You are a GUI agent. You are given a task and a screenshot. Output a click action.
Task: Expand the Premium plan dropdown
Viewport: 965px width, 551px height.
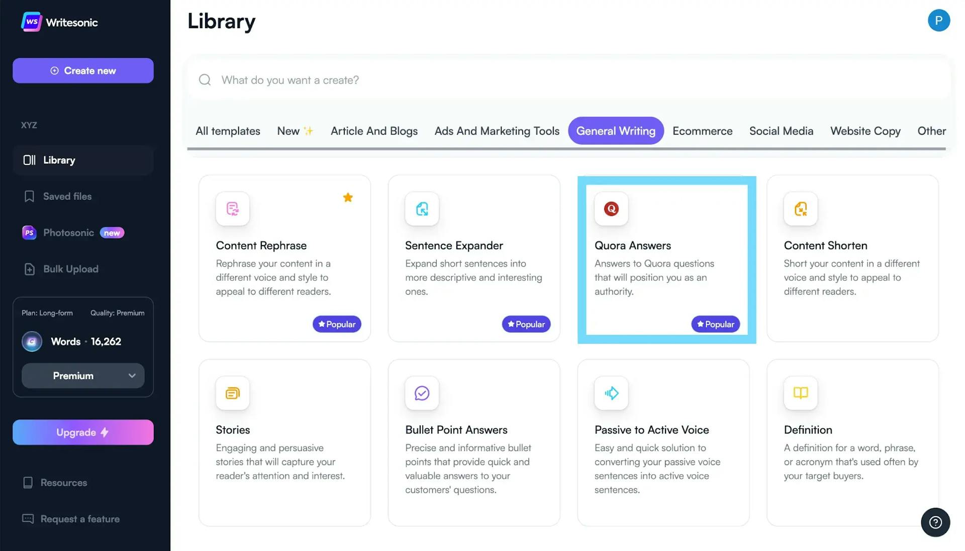[82, 375]
